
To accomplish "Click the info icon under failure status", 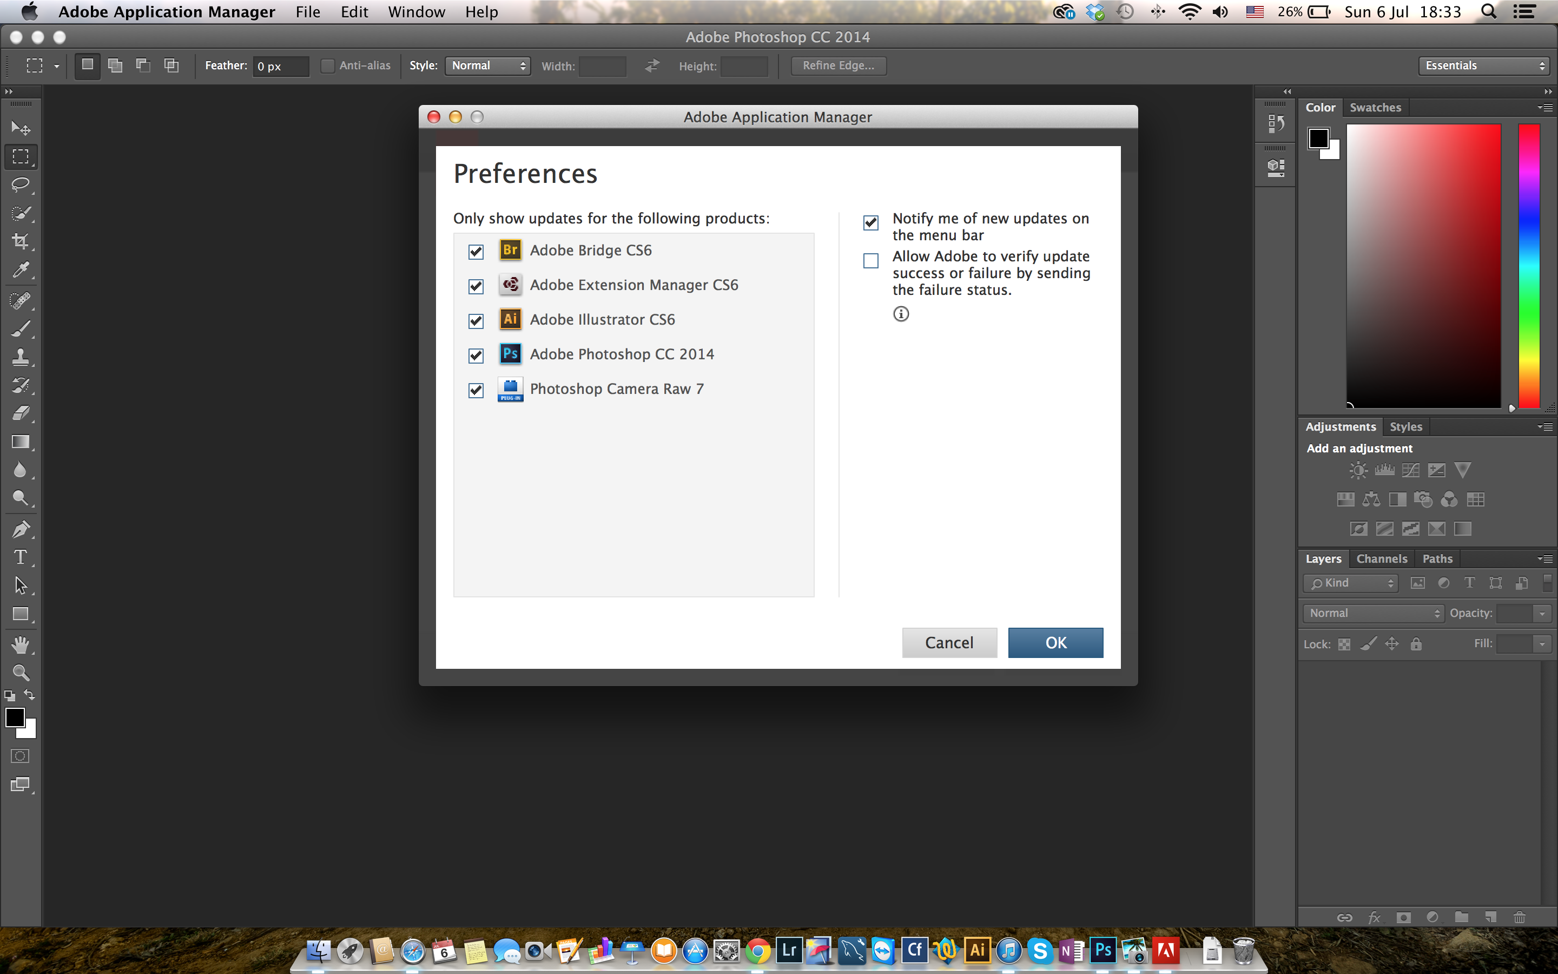I will click(x=901, y=314).
